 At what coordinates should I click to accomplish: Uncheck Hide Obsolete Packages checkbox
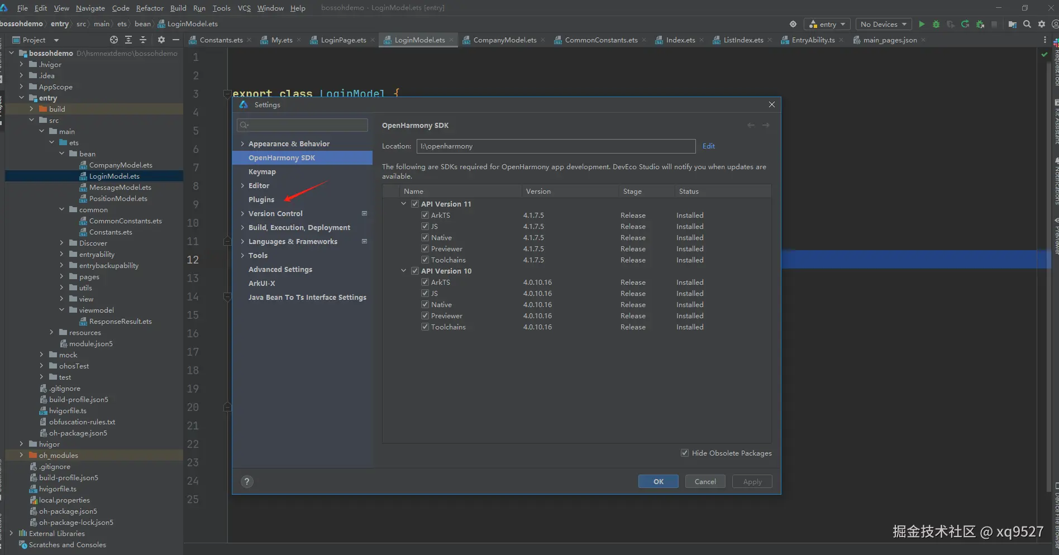[685, 453]
